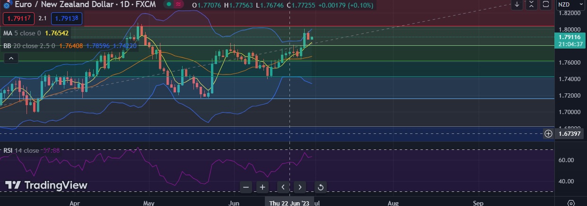
Task: Click the 1.70000 price axis label
Action: [x=569, y=112]
